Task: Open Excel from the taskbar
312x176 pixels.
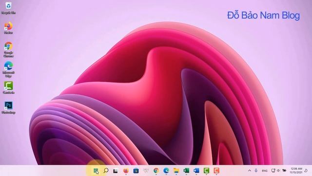Action: [186, 171]
